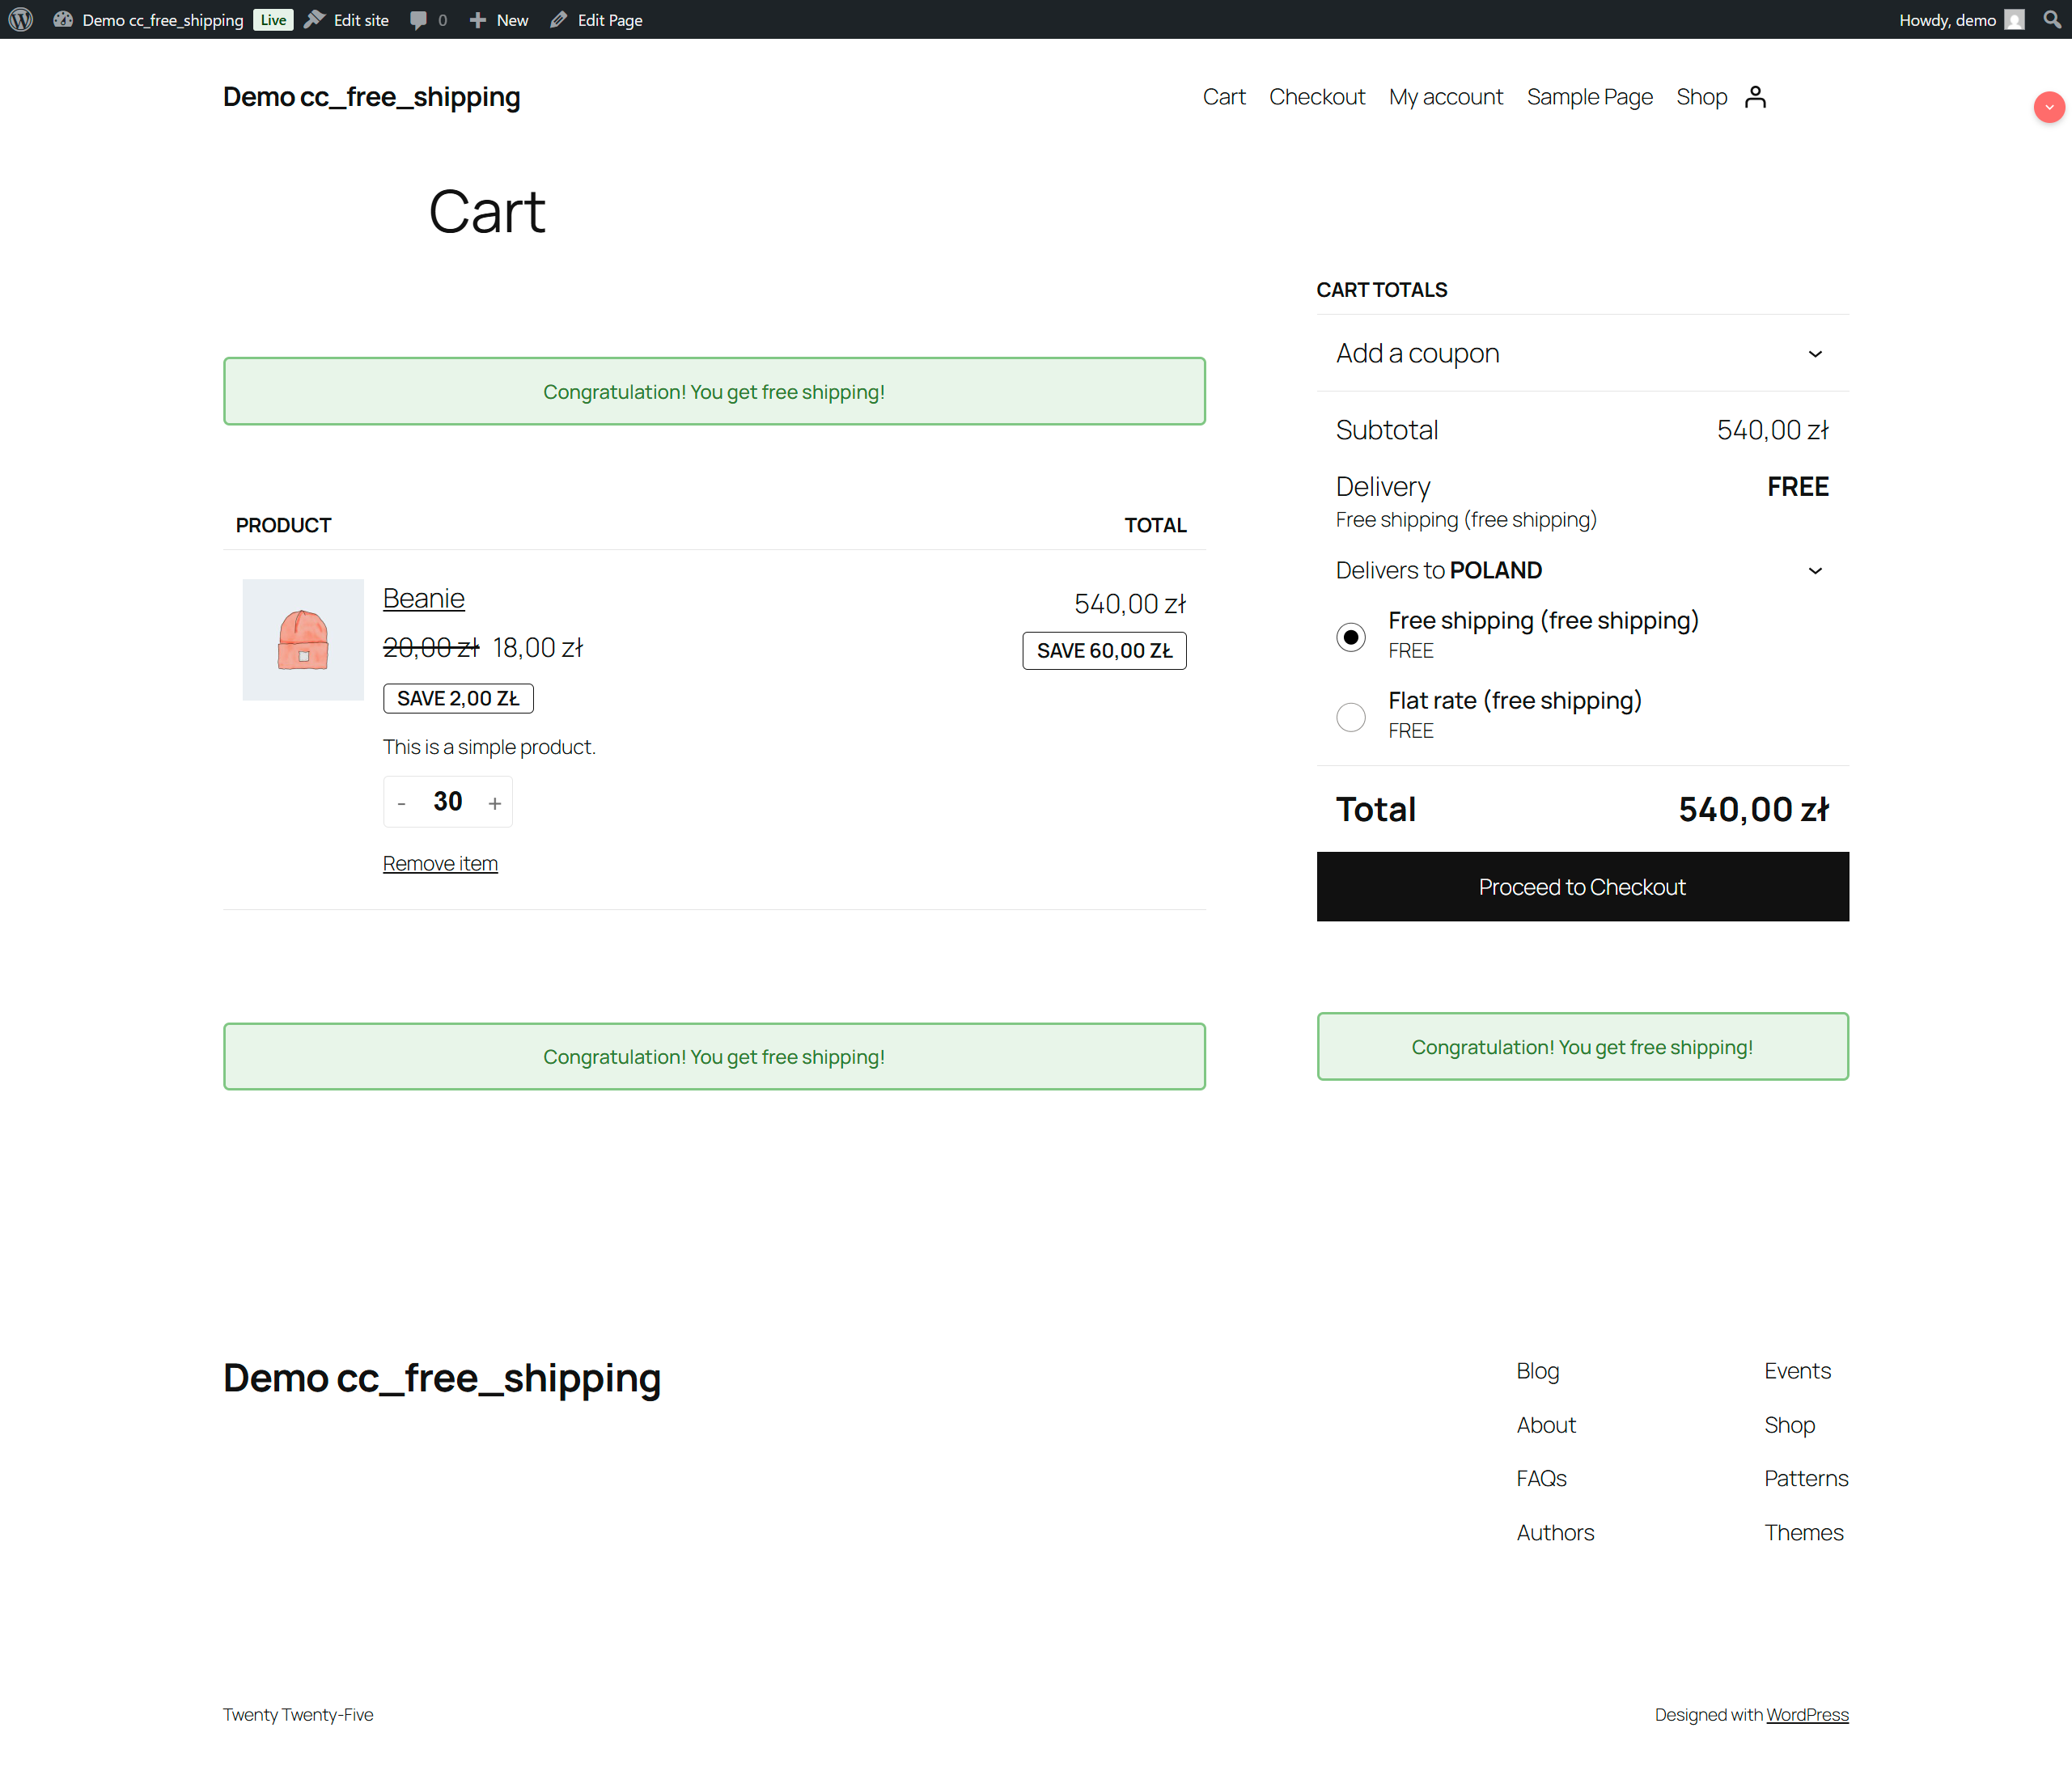Decrease Beanie quantity with minus button
2072x1787 pixels.
[x=402, y=803]
